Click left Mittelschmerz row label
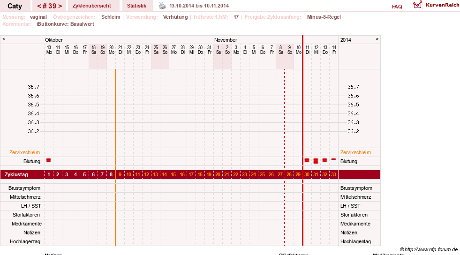The image size is (460, 255). [25, 197]
